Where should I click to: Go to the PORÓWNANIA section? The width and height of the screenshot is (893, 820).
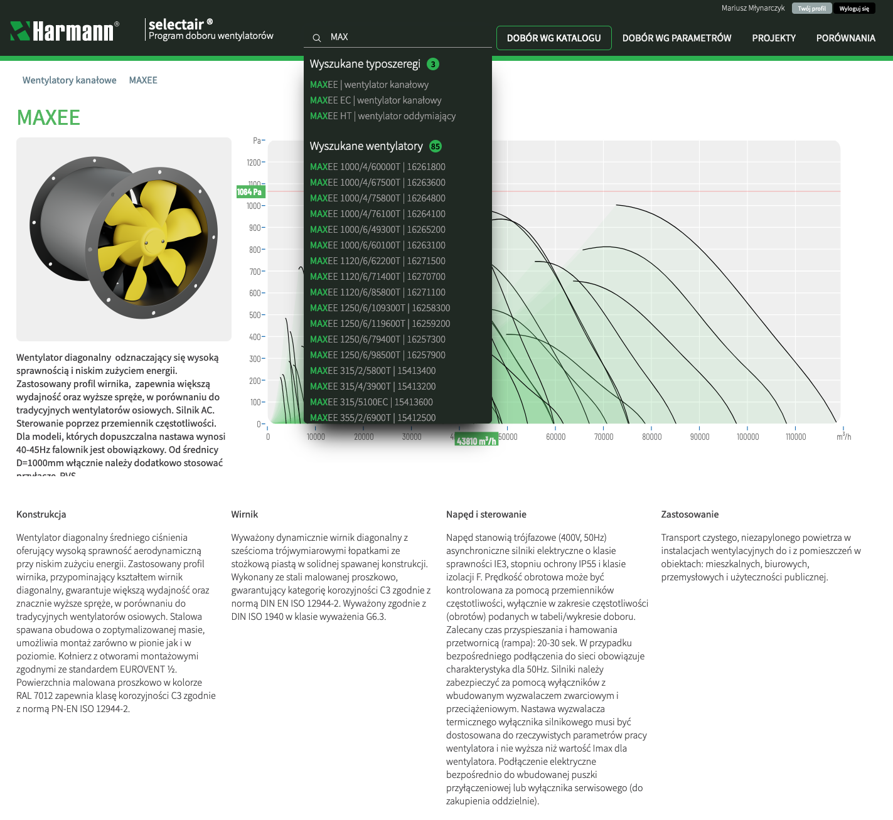pos(846,38)
